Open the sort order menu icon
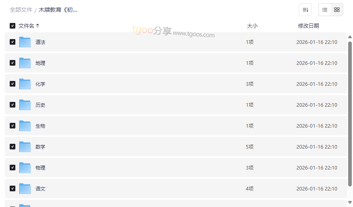 (305, 10)
